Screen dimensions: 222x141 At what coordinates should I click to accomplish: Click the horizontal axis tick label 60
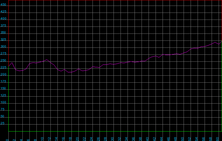(x=218, y=139)
